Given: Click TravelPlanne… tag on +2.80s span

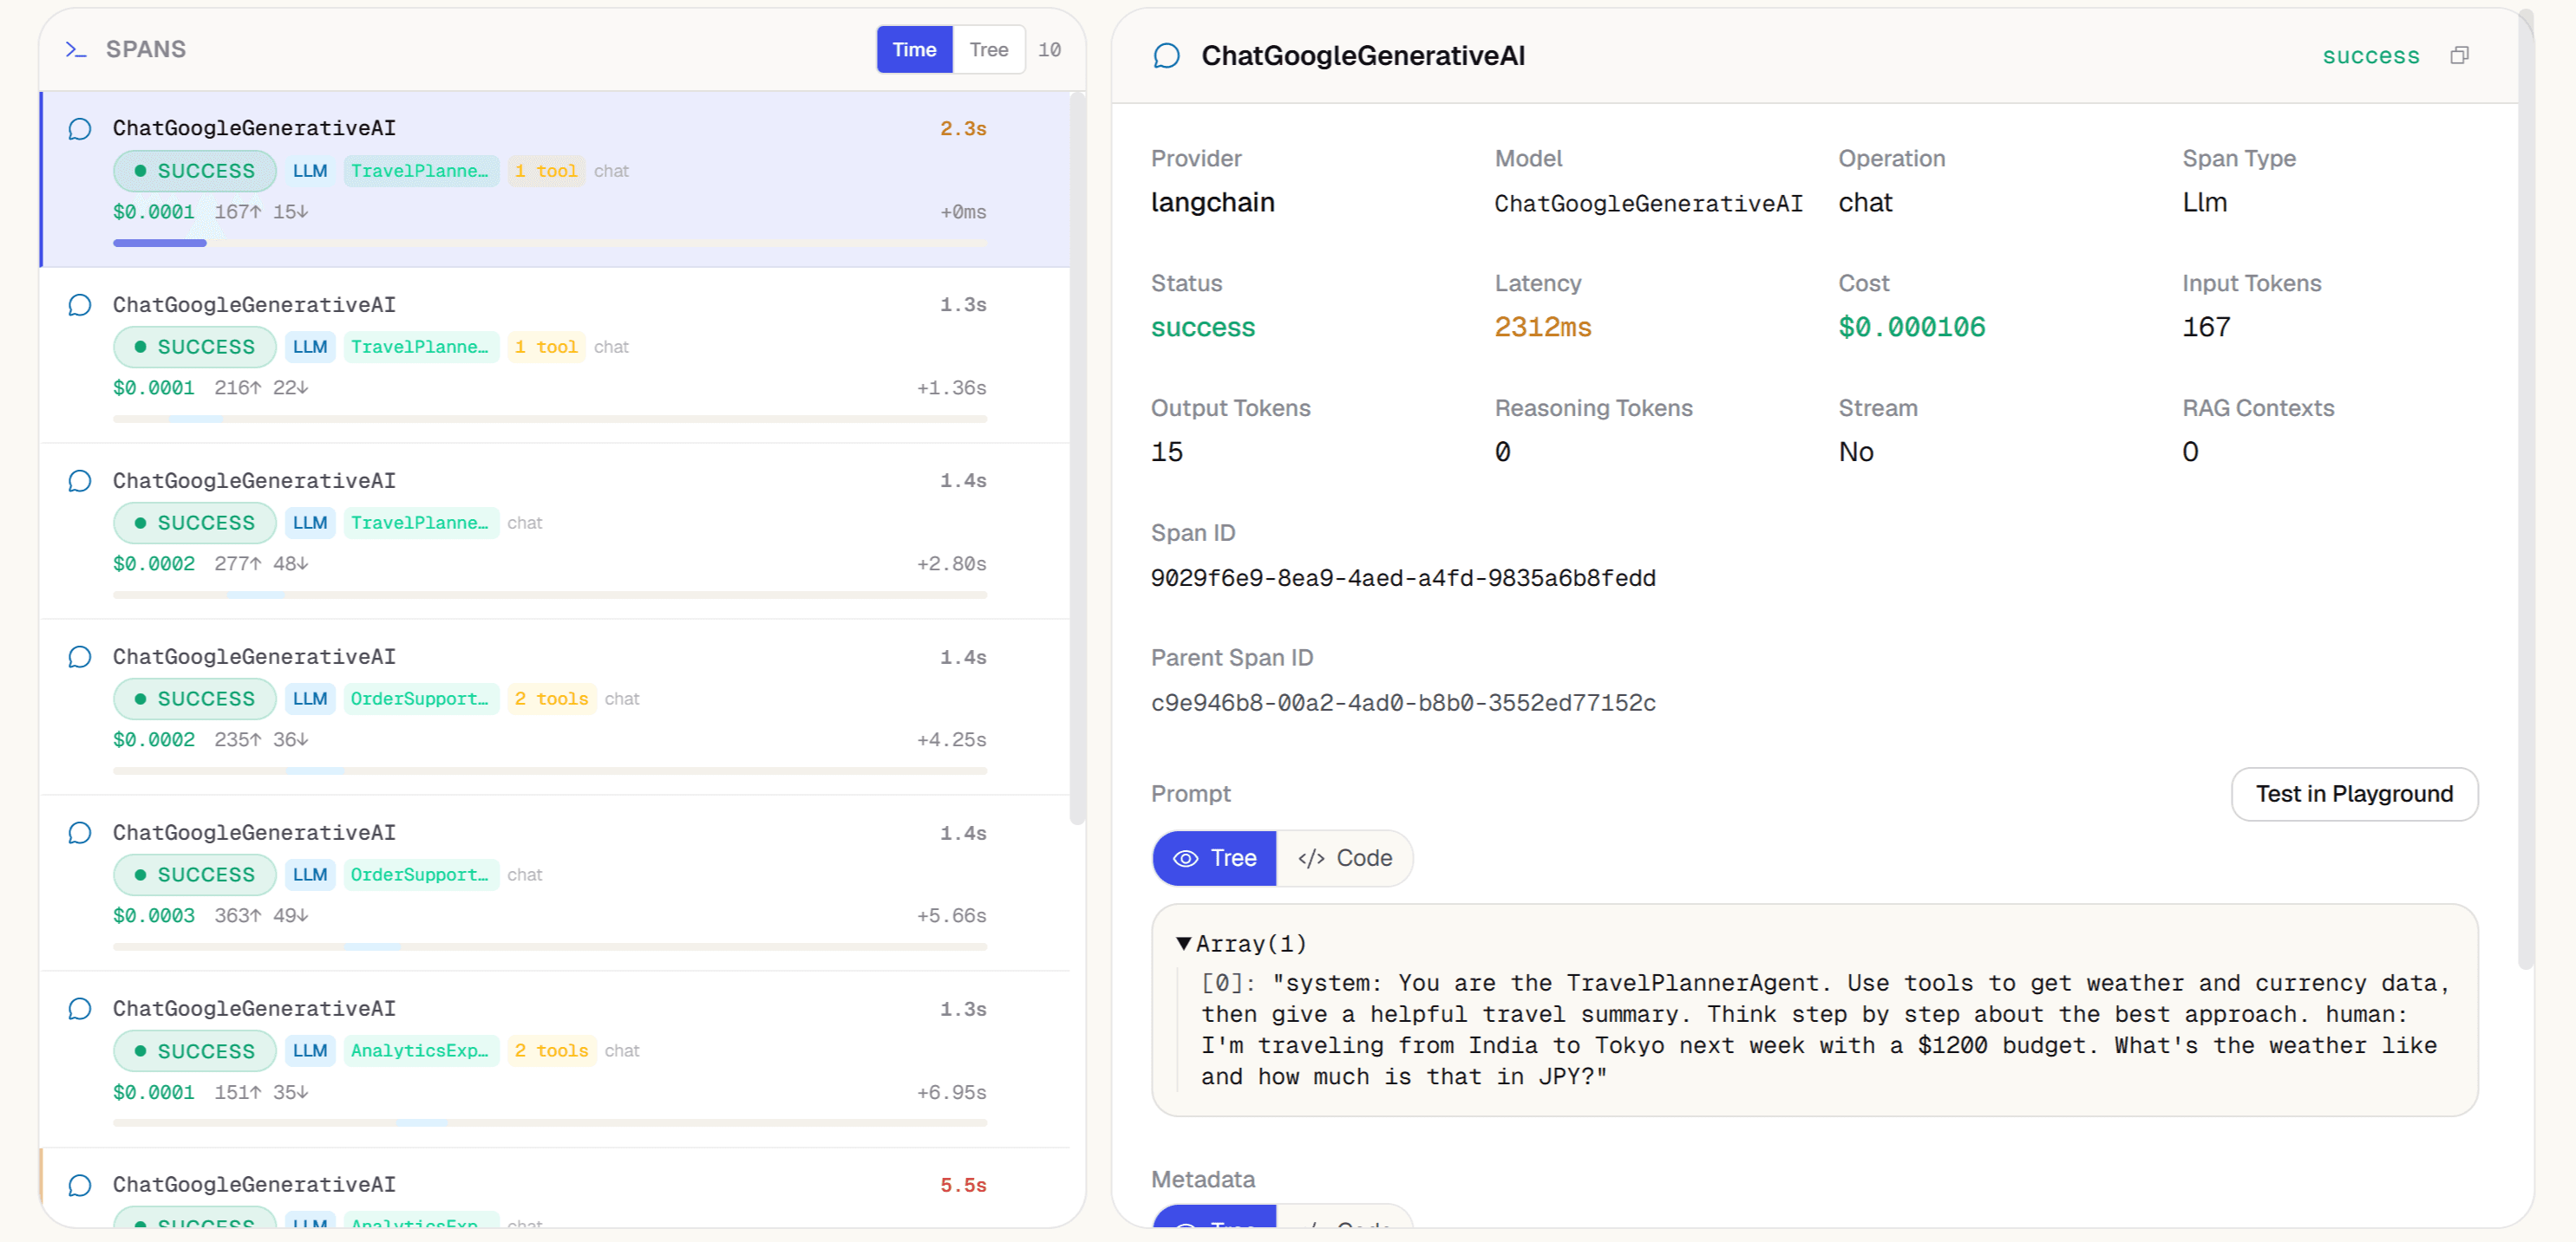Looking at the screenshot, I should pyautogui.click(x=420, y=523).
